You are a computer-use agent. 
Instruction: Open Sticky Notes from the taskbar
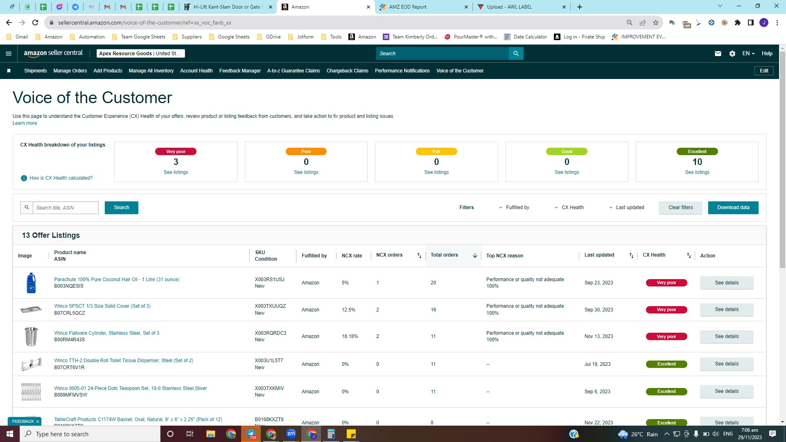click(x=351, y=434)
